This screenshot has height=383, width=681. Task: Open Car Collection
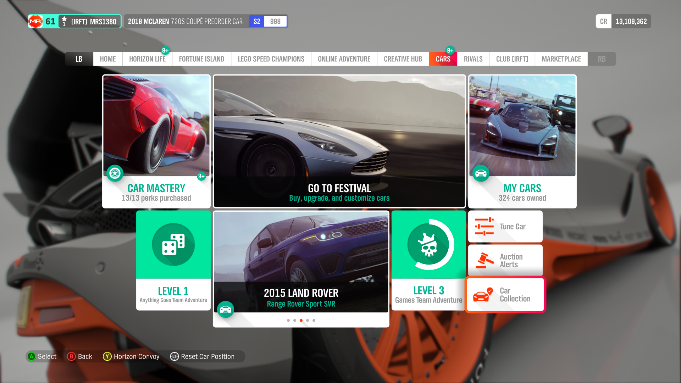(x=505, y=294)
